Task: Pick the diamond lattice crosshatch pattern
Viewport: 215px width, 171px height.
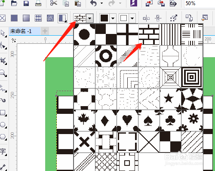Action: click(106, 162)
